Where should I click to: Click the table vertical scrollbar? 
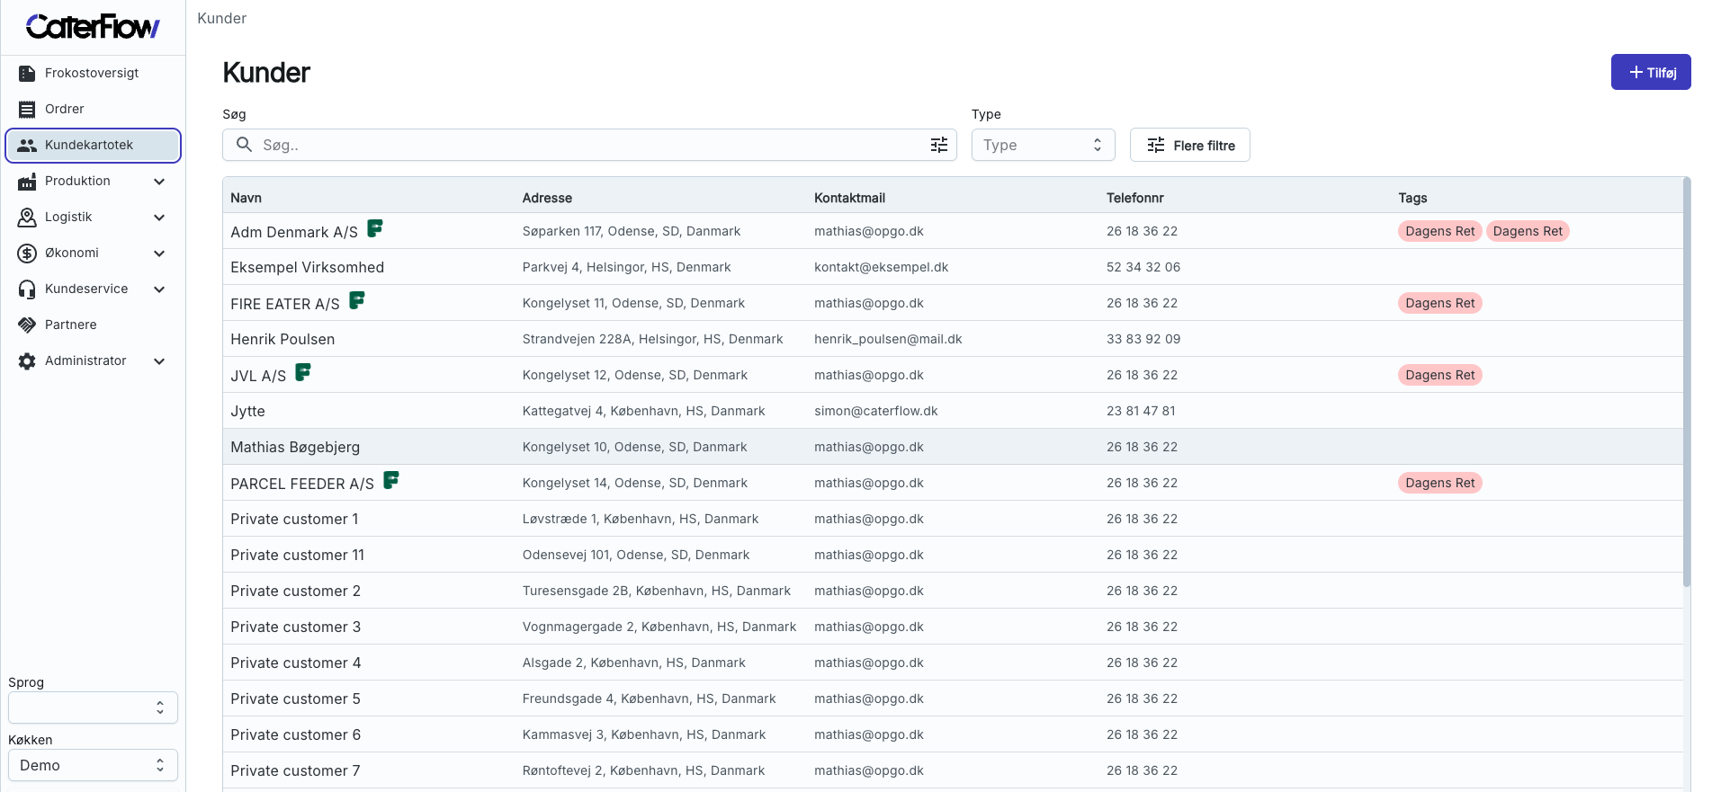(1687, 383)
